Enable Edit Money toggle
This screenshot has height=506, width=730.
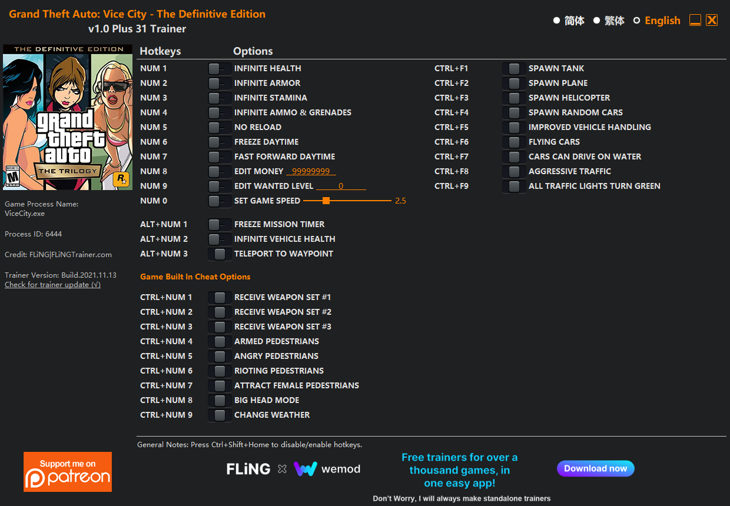(x=220, y=171)
